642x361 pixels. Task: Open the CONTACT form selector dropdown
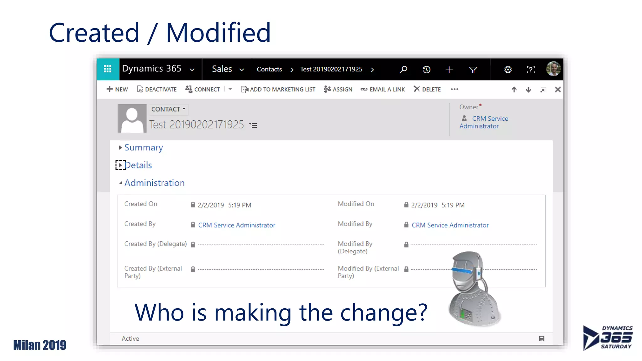(169, 109)
